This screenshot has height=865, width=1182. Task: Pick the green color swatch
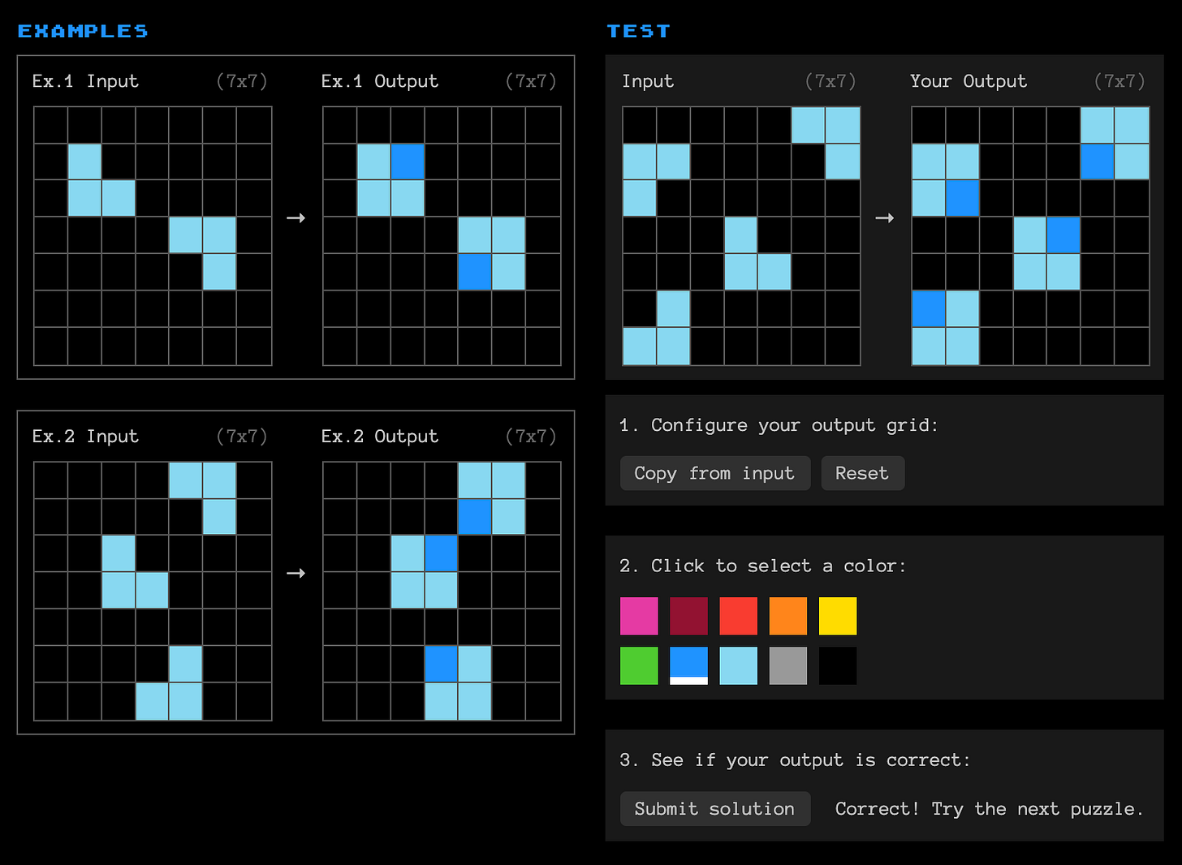click(639, 665)
